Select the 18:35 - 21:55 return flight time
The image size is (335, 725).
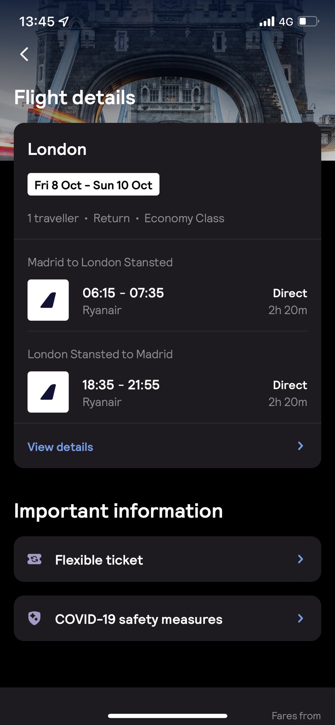tap(121, 385)
